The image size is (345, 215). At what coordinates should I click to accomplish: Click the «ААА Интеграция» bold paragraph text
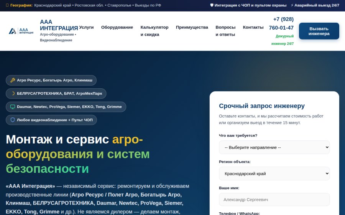pyautogui.click(x=30, y=186)
